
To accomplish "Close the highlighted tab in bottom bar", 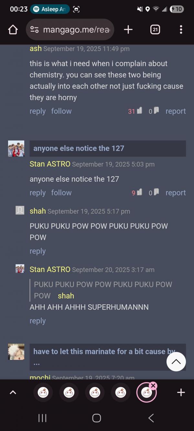I will [x=153, y=385].
